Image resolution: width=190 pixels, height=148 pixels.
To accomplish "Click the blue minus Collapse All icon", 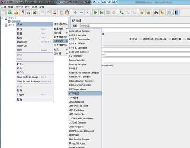I will tap(81, 13).
